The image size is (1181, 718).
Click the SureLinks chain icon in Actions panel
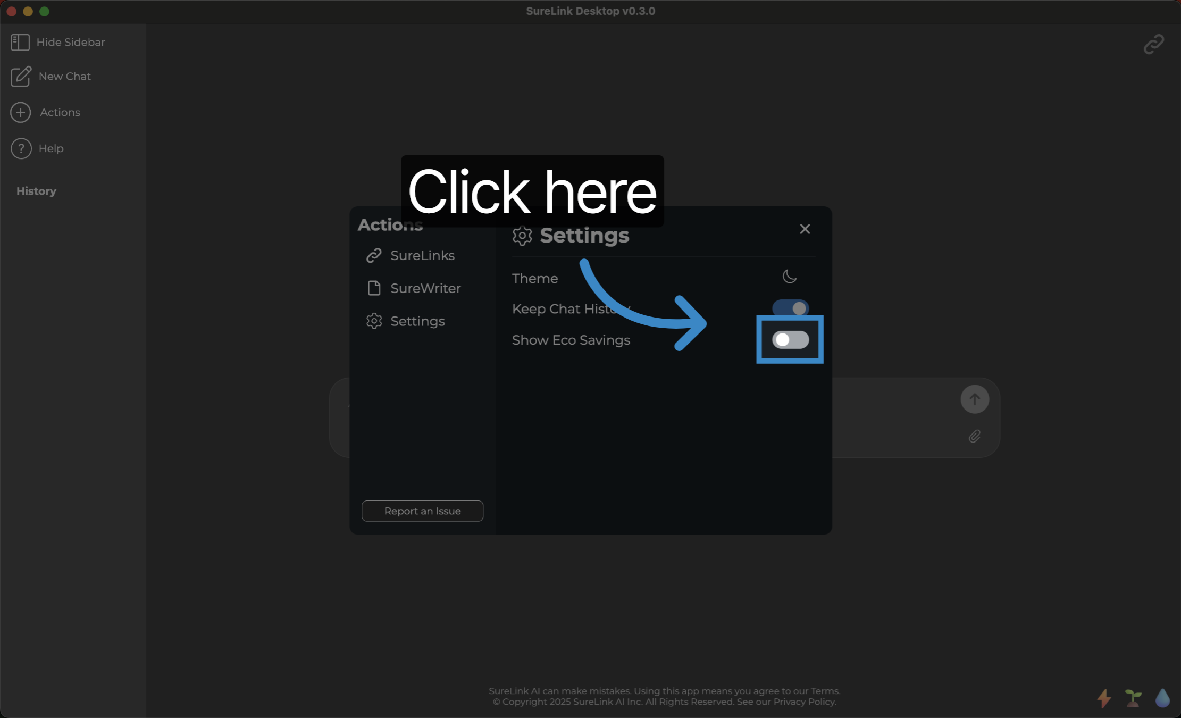pyautogui.click(x=374, y=255)
